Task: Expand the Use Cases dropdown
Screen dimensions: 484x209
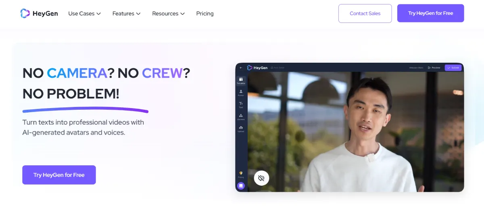Action: [84, 14]
